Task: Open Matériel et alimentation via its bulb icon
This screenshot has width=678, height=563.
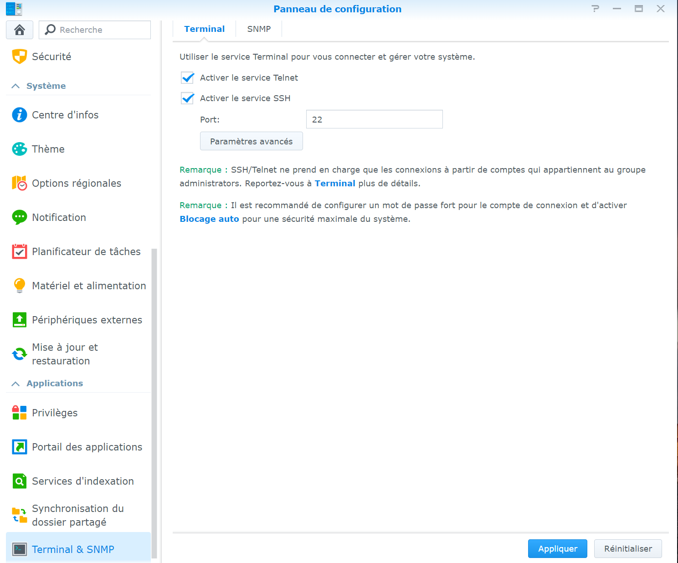Action: tap(19, 286)
